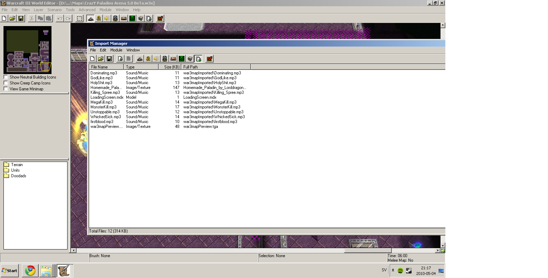Image resolution: width=548 pixels, height=278 pixels.
Task: Click New Map icon in main toolbar
Action: 4,18
